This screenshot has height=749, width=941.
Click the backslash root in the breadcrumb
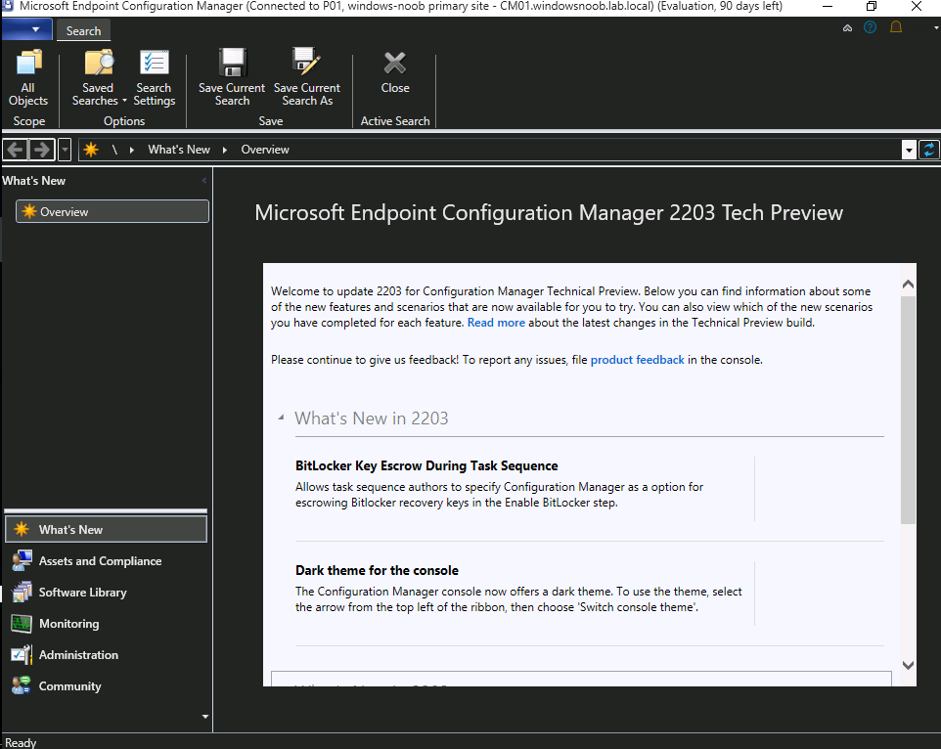click(114, 150)
